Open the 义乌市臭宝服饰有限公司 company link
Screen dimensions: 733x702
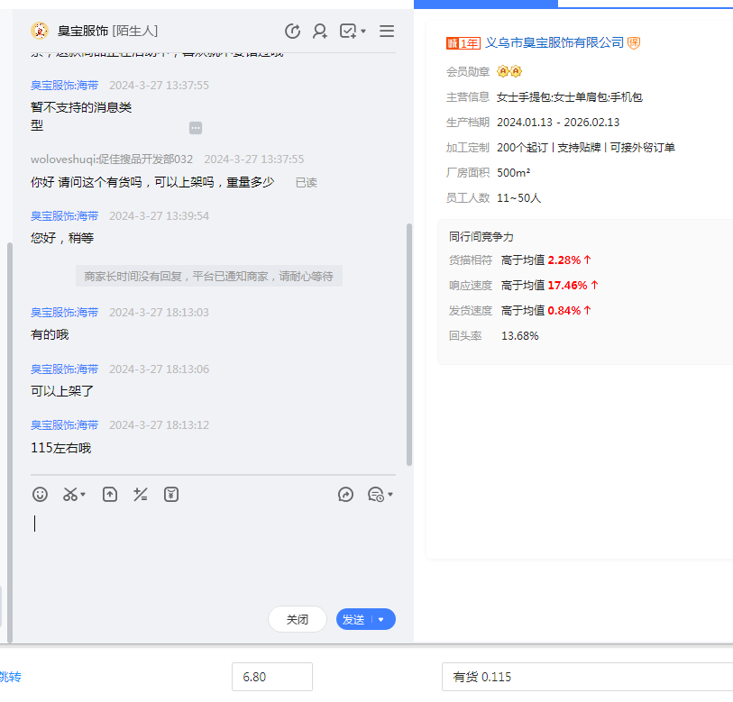coord(554,42)
